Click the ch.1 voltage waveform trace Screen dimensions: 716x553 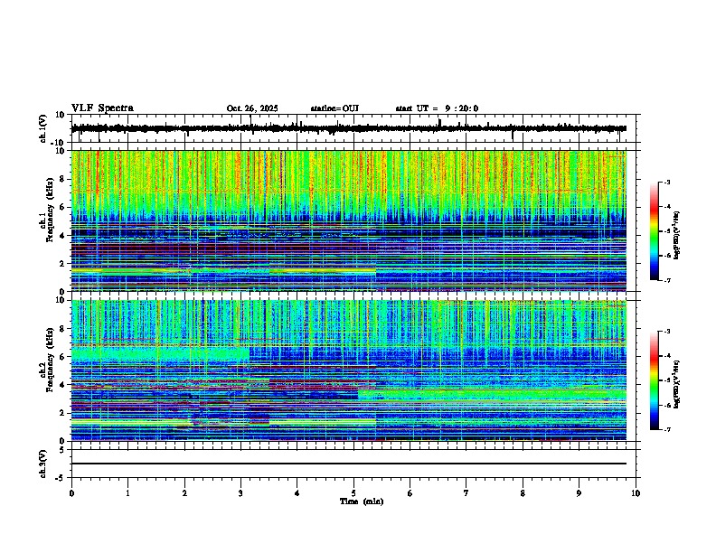tap(349, 128)
